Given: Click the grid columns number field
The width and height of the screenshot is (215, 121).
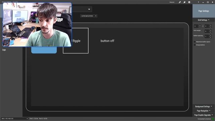Looking at the screenshot, I should coord(196,26).
